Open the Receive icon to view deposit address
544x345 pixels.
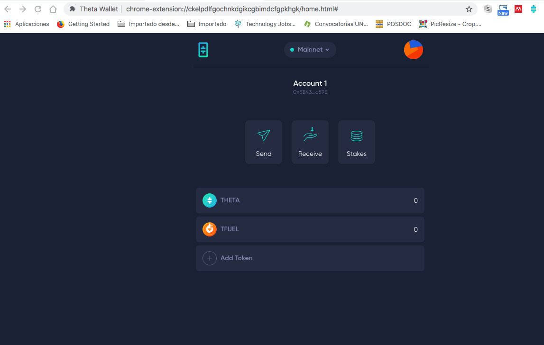point(310,134)
